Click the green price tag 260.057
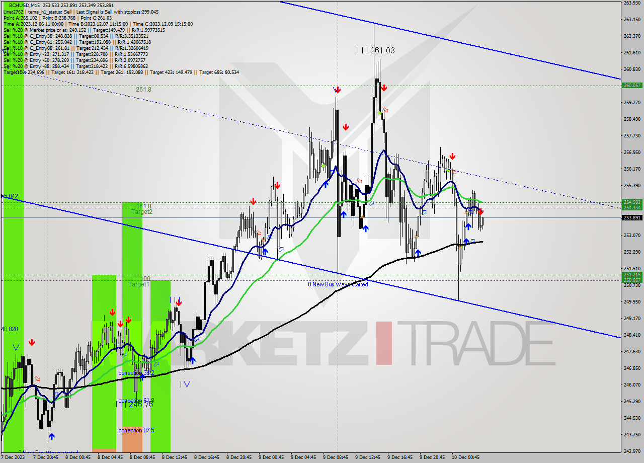 pos(632,86)
